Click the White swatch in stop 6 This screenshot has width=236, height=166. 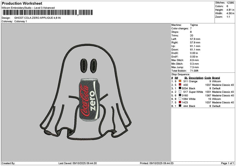coord(180,99)
